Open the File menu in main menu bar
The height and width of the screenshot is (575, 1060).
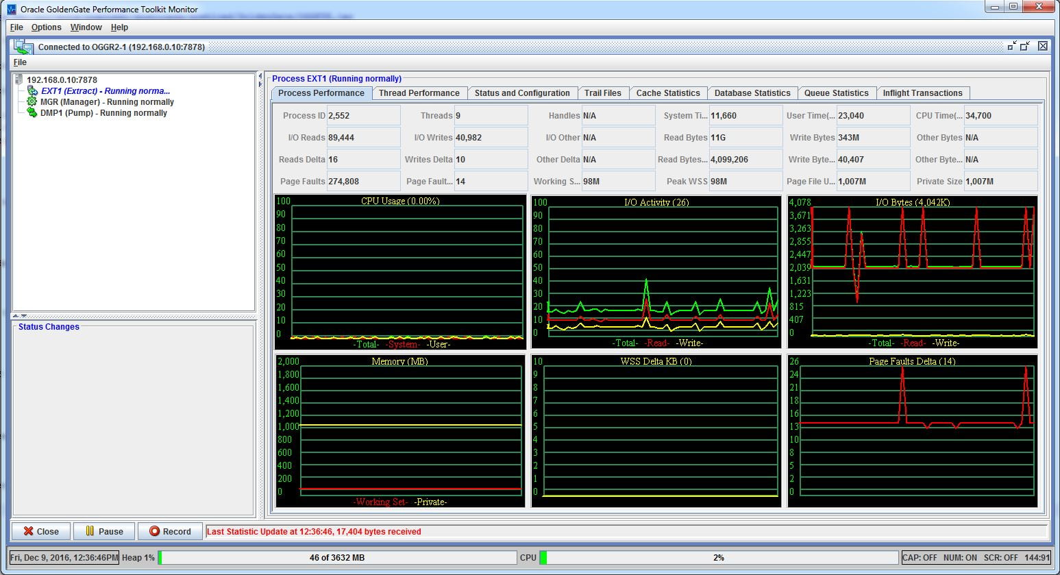[16, 27]
